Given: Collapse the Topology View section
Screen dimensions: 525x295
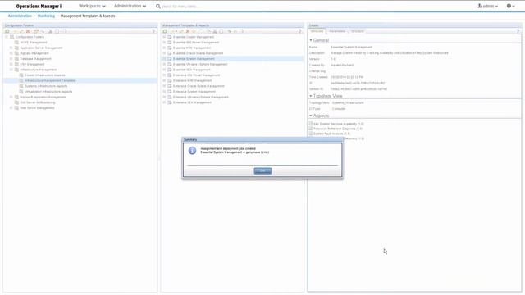Looking at the screenshot, I should point(311,96).
